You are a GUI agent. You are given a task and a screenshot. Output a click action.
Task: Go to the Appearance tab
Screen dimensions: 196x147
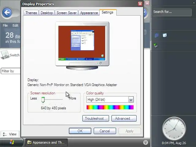(x=89, y=13)
